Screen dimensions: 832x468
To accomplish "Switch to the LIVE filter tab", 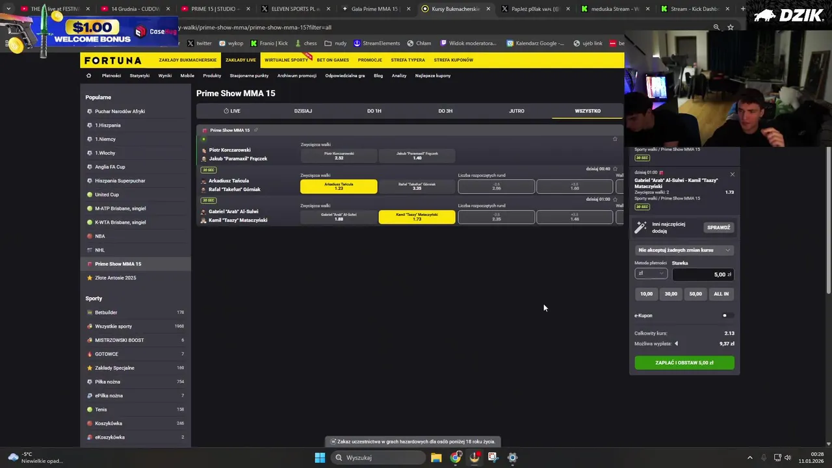I will coord(232,111).
